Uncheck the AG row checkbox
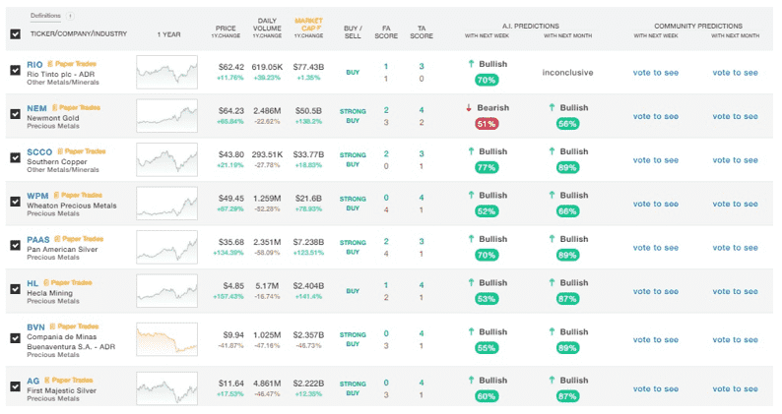This screenshot has width=782, height=414. pyautogui.click(x=16, y=386)
